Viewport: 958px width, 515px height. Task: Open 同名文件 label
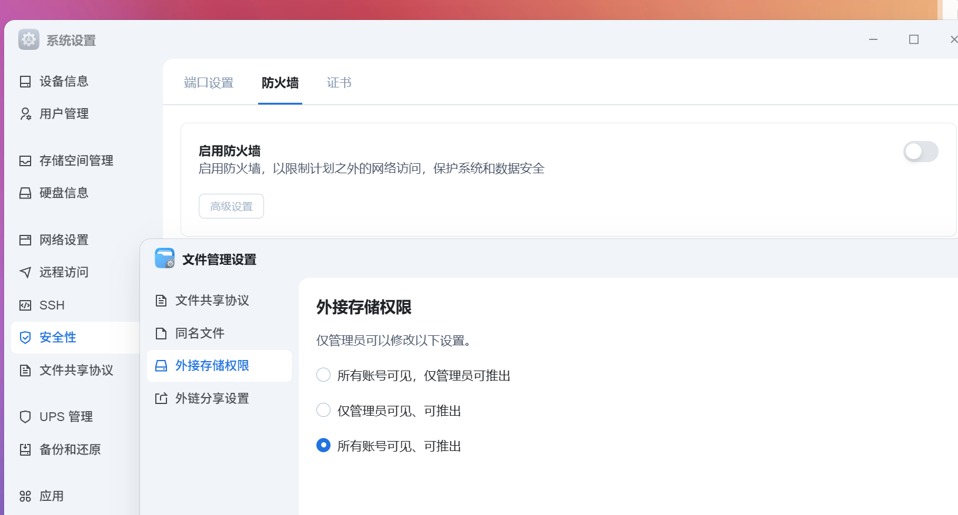200,334
